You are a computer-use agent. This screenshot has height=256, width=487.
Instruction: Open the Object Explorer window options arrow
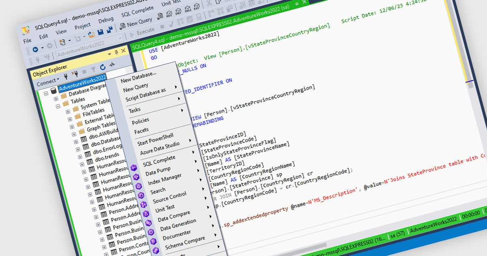point(110,54)
